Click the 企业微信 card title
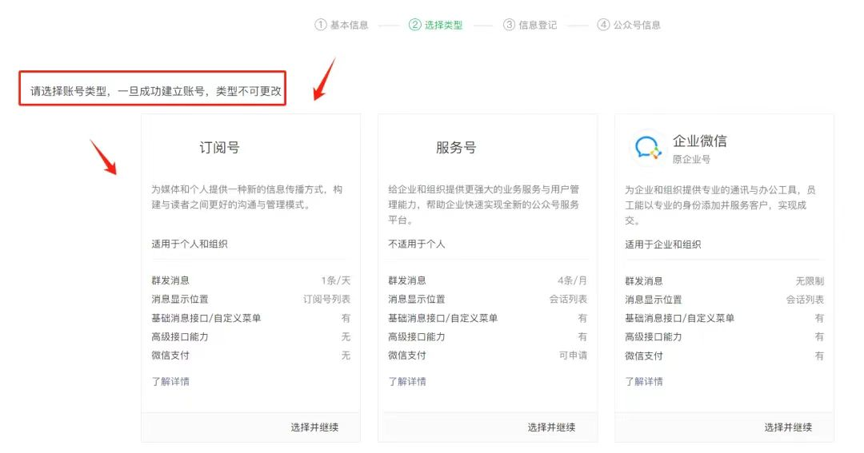This screenshot has width=864, height=453. [700, 141]
